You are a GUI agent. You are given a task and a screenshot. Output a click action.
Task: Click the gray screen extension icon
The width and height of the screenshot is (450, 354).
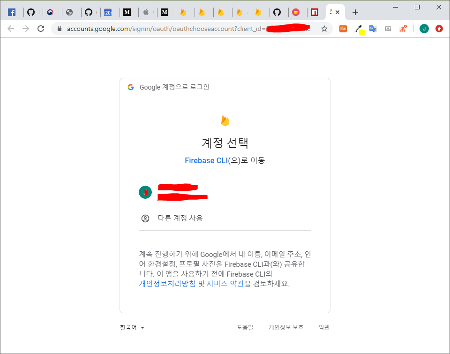tap(388, 29)
